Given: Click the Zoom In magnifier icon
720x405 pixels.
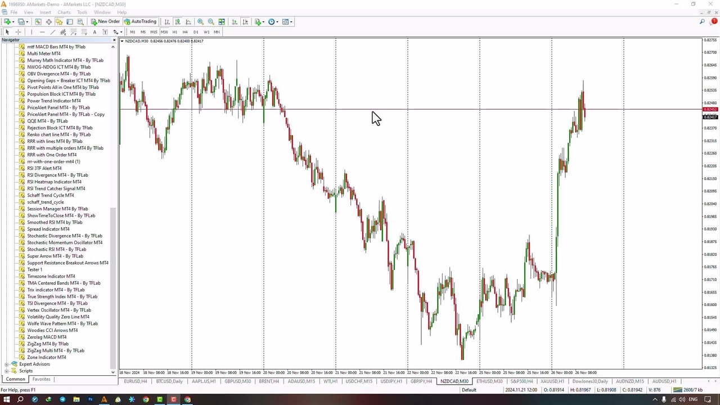Looking at the screenshot, I should click(200, 22).
